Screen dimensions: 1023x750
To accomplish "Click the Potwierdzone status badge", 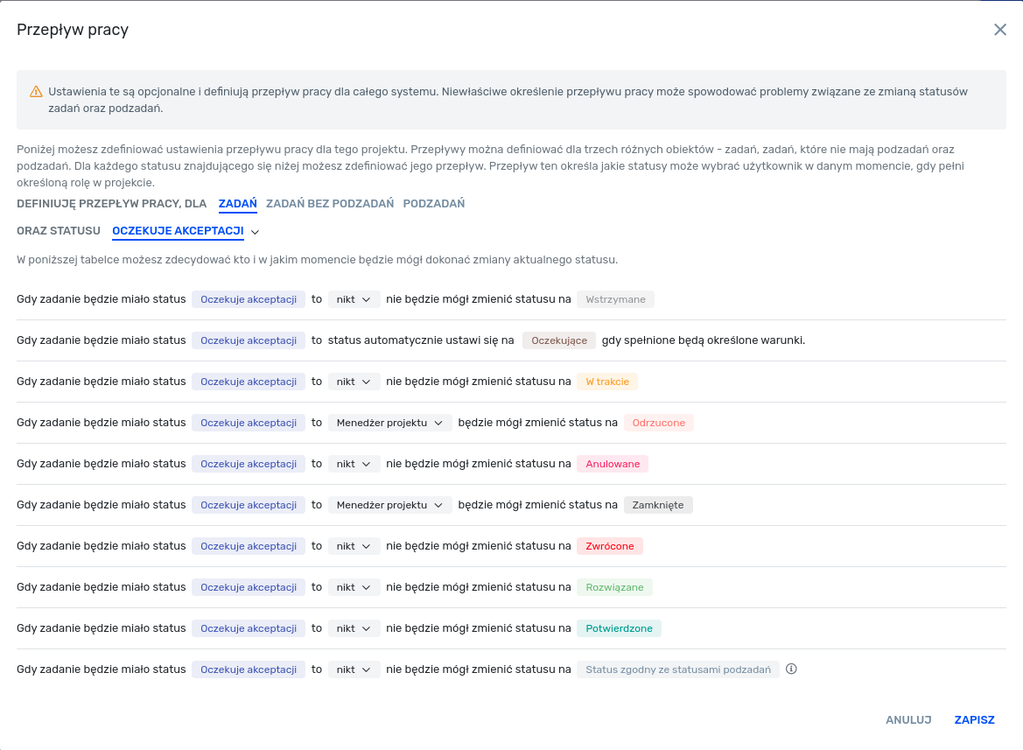I will tap(619, 628).
